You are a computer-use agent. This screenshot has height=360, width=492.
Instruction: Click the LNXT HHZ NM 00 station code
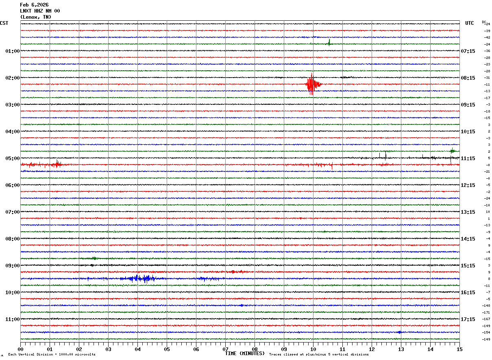pos(40,11)
